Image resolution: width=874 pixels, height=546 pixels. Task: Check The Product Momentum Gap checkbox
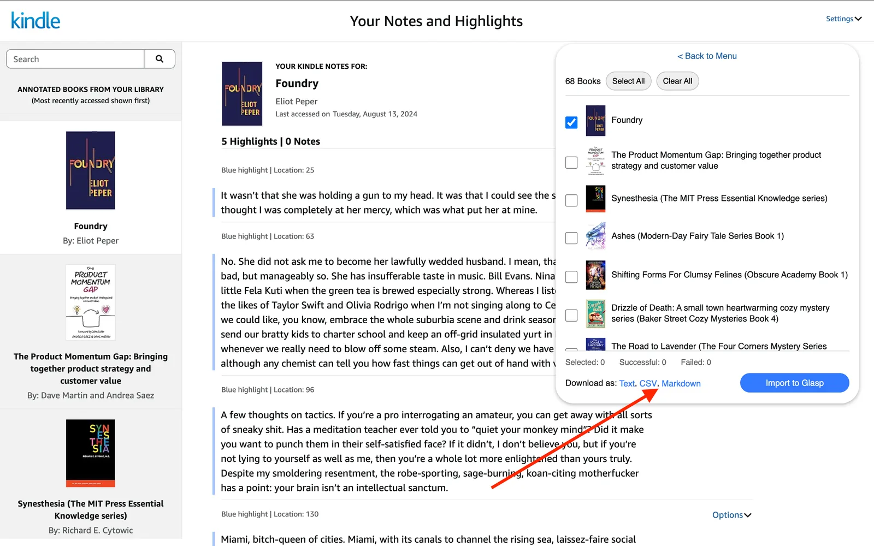571,163
